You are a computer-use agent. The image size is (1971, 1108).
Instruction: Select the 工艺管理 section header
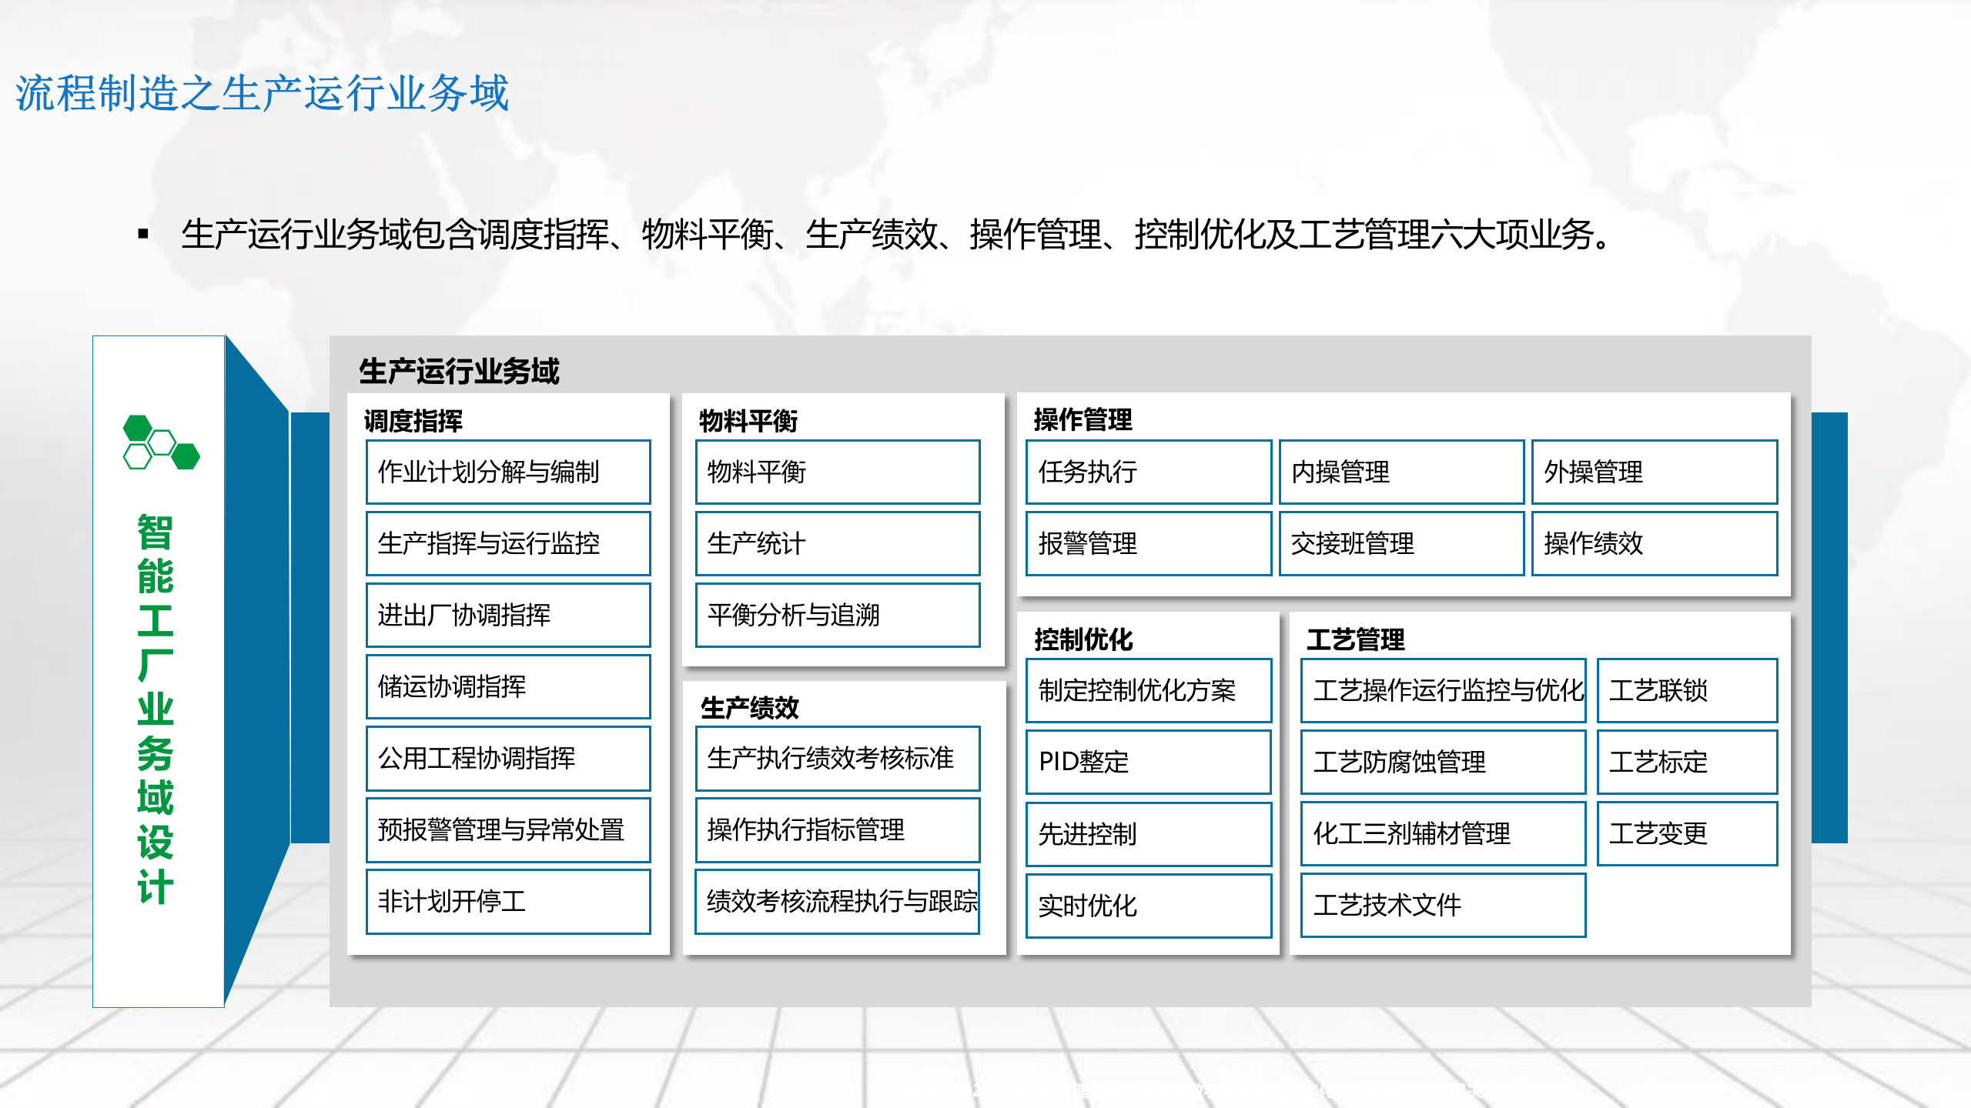1358,639
